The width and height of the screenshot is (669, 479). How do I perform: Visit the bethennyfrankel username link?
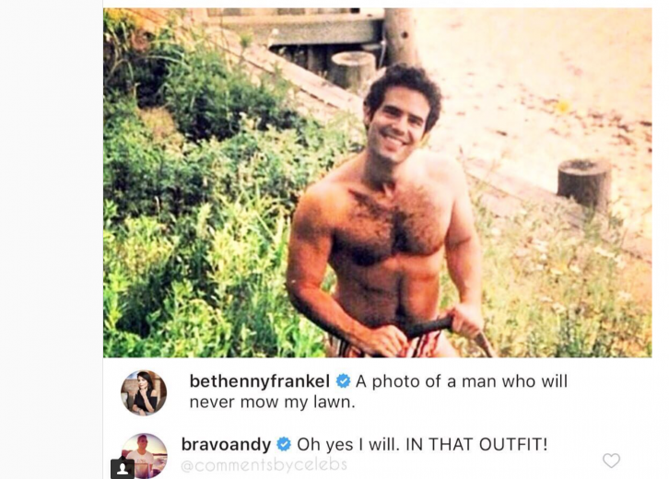click(x=260, y=381)
